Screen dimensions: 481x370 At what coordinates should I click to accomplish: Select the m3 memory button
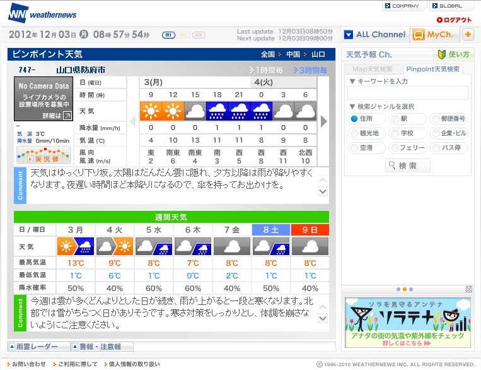click(x=199, y=35)
